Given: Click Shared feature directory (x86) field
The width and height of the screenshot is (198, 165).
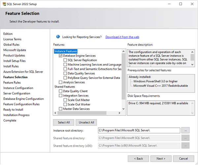Looking at the screenshot, I should pos(139,146).
